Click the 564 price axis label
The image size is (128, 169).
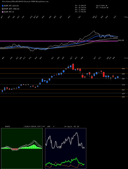coord(123,69)
